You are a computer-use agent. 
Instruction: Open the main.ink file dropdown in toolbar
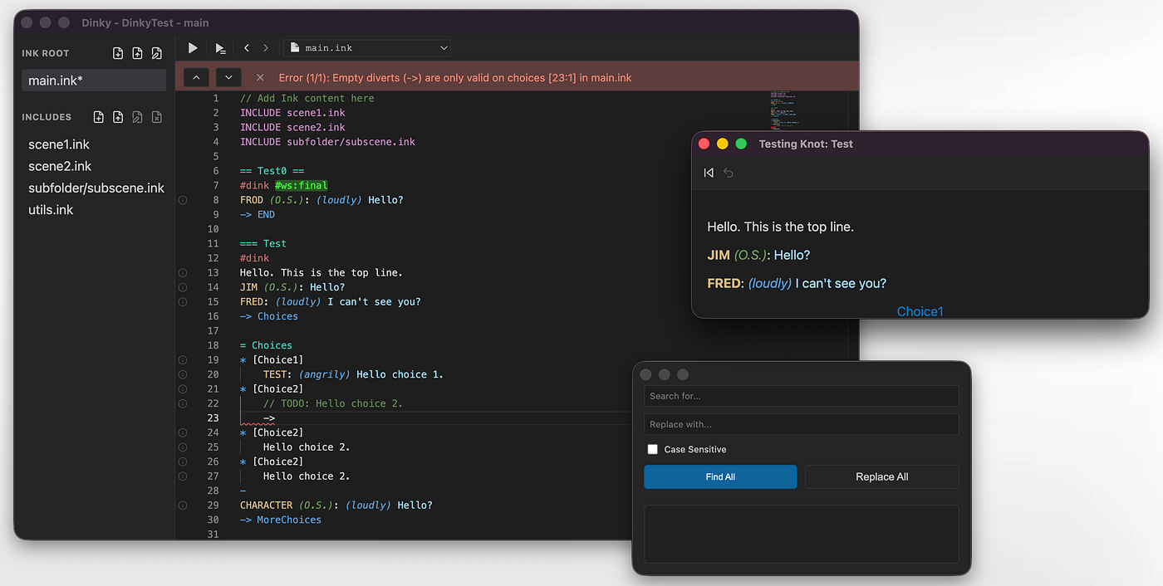pyautogui.click(x=367, y=48)
